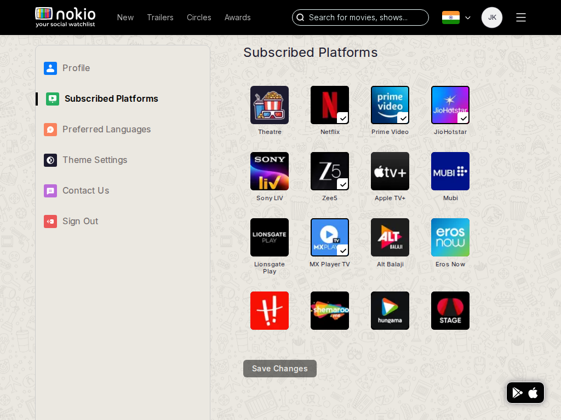Click the Netflix label text
The width and height of the screenshot is (561, 420).
pos(330,132)
